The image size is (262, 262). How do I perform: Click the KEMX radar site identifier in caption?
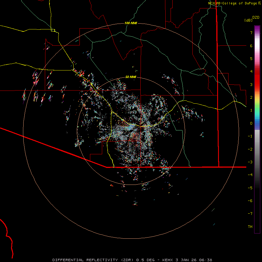tap(168, 260)
